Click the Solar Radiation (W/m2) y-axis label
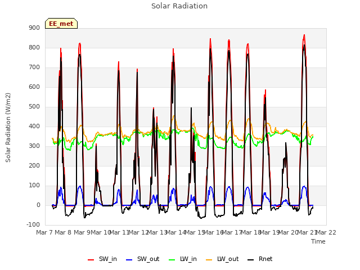The height and width of the screenshot is (270, 360). point(8,128)
